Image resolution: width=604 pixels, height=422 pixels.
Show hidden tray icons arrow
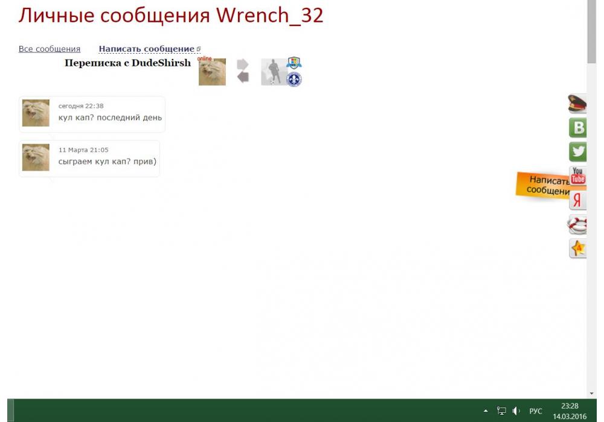[486, 411]
